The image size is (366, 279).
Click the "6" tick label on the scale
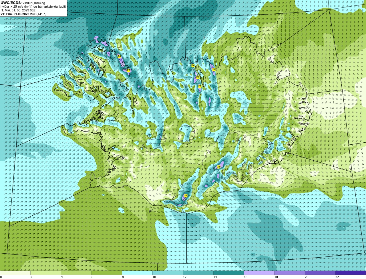point(92,277)
